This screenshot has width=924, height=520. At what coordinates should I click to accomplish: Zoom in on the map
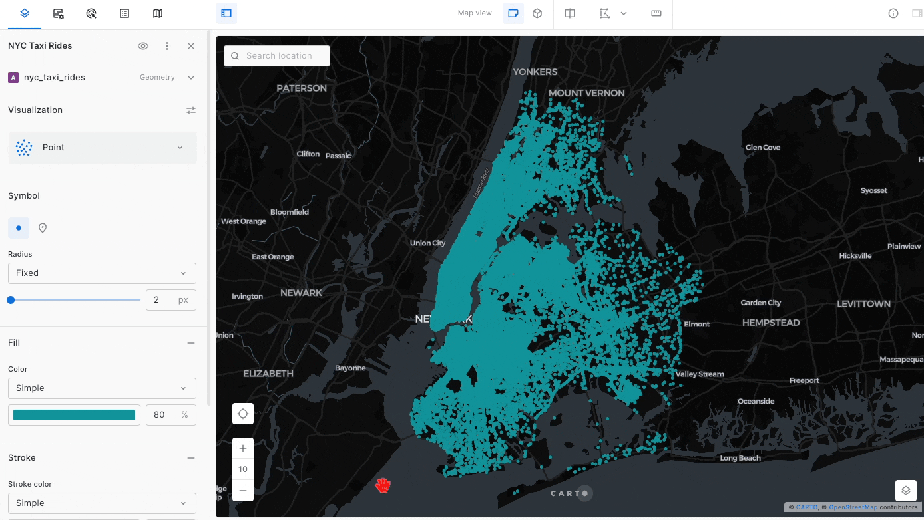point(243,448)
